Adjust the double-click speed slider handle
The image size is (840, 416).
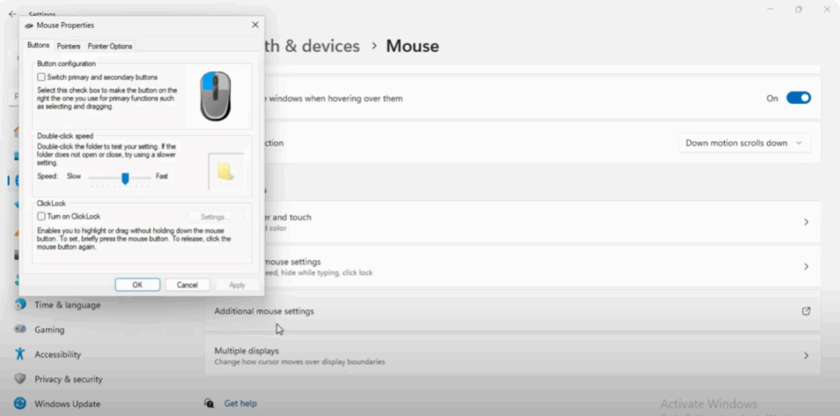click(125, 178)
